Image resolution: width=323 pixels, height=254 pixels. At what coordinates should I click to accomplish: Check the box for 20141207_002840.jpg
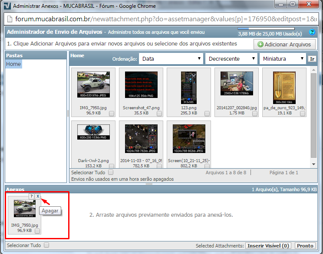(255, 114)
